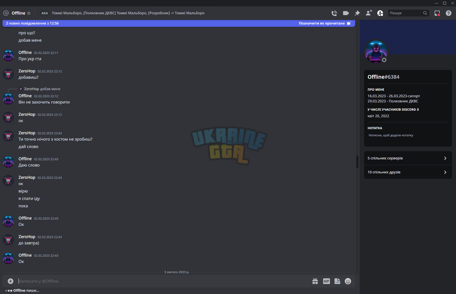Viewport: 456px width, 294px height.
Task: Click username ZeroHop above "до завтра)"
Action: pos(27,237)
